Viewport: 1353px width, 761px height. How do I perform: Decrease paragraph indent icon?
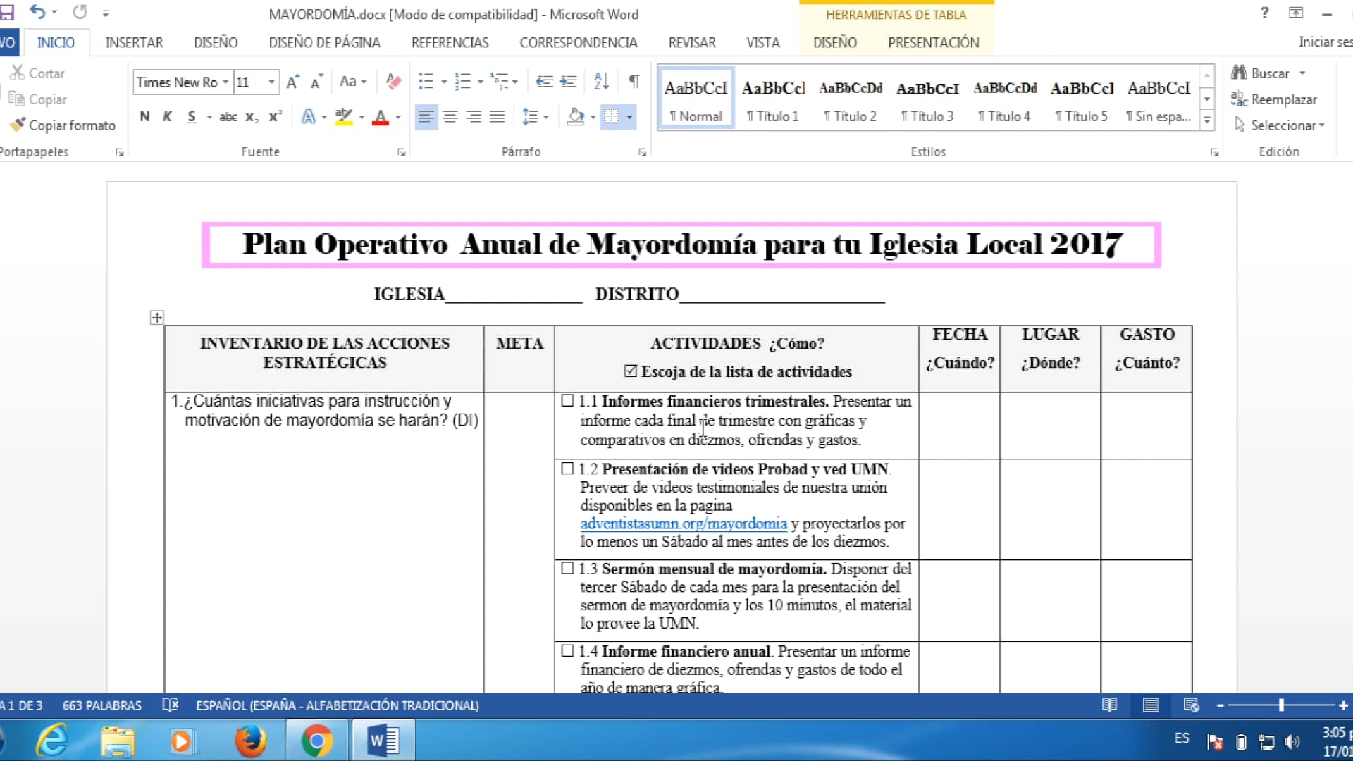(x=544, y=82)
